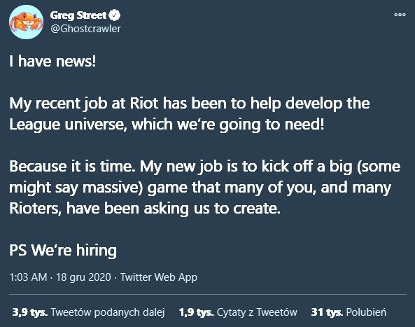Open Greg Street's crab profile picture
This screenshot has width=415, height=327.
coord(26,22)
